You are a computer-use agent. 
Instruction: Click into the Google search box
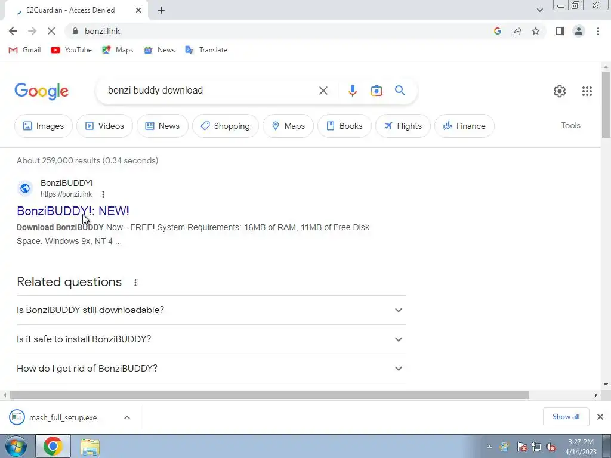pyautogui.click(x=211, y=91)
